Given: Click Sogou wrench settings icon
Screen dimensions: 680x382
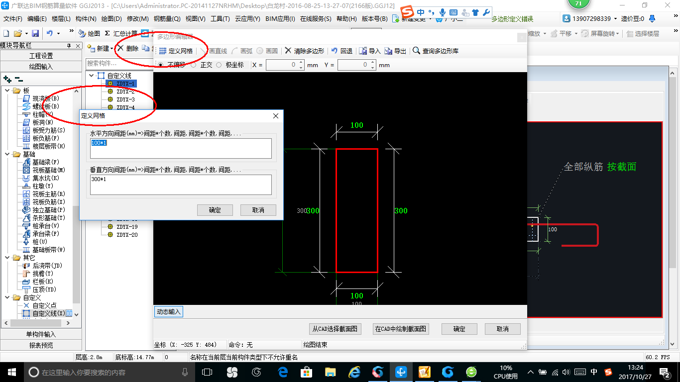Looking at the screenshot, I should (x=486, y=12).
